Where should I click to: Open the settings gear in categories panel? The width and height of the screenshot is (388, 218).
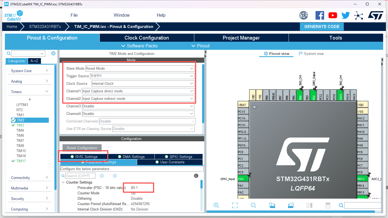tap(53, 53)
